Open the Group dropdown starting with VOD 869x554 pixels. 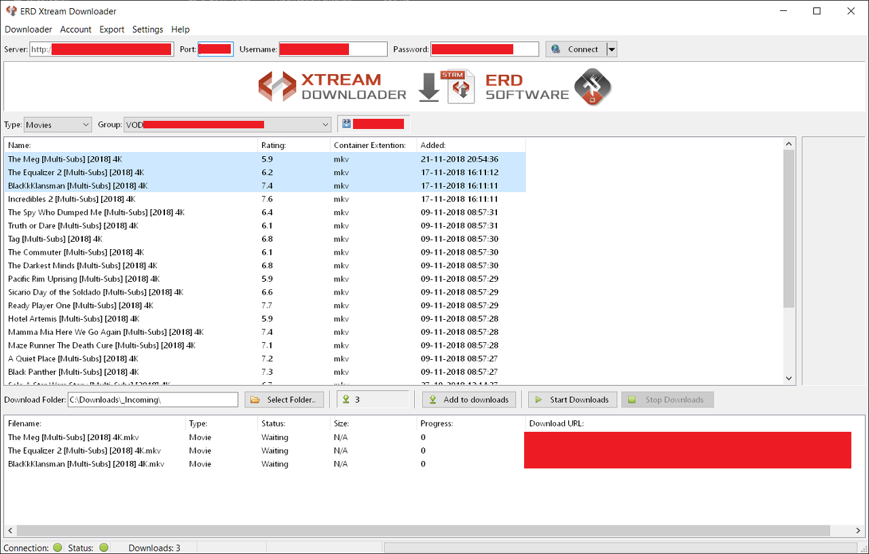pyautogui.click(x=227, y=125)
